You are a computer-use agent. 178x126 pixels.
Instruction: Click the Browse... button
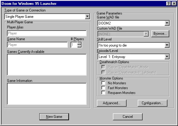160,34
